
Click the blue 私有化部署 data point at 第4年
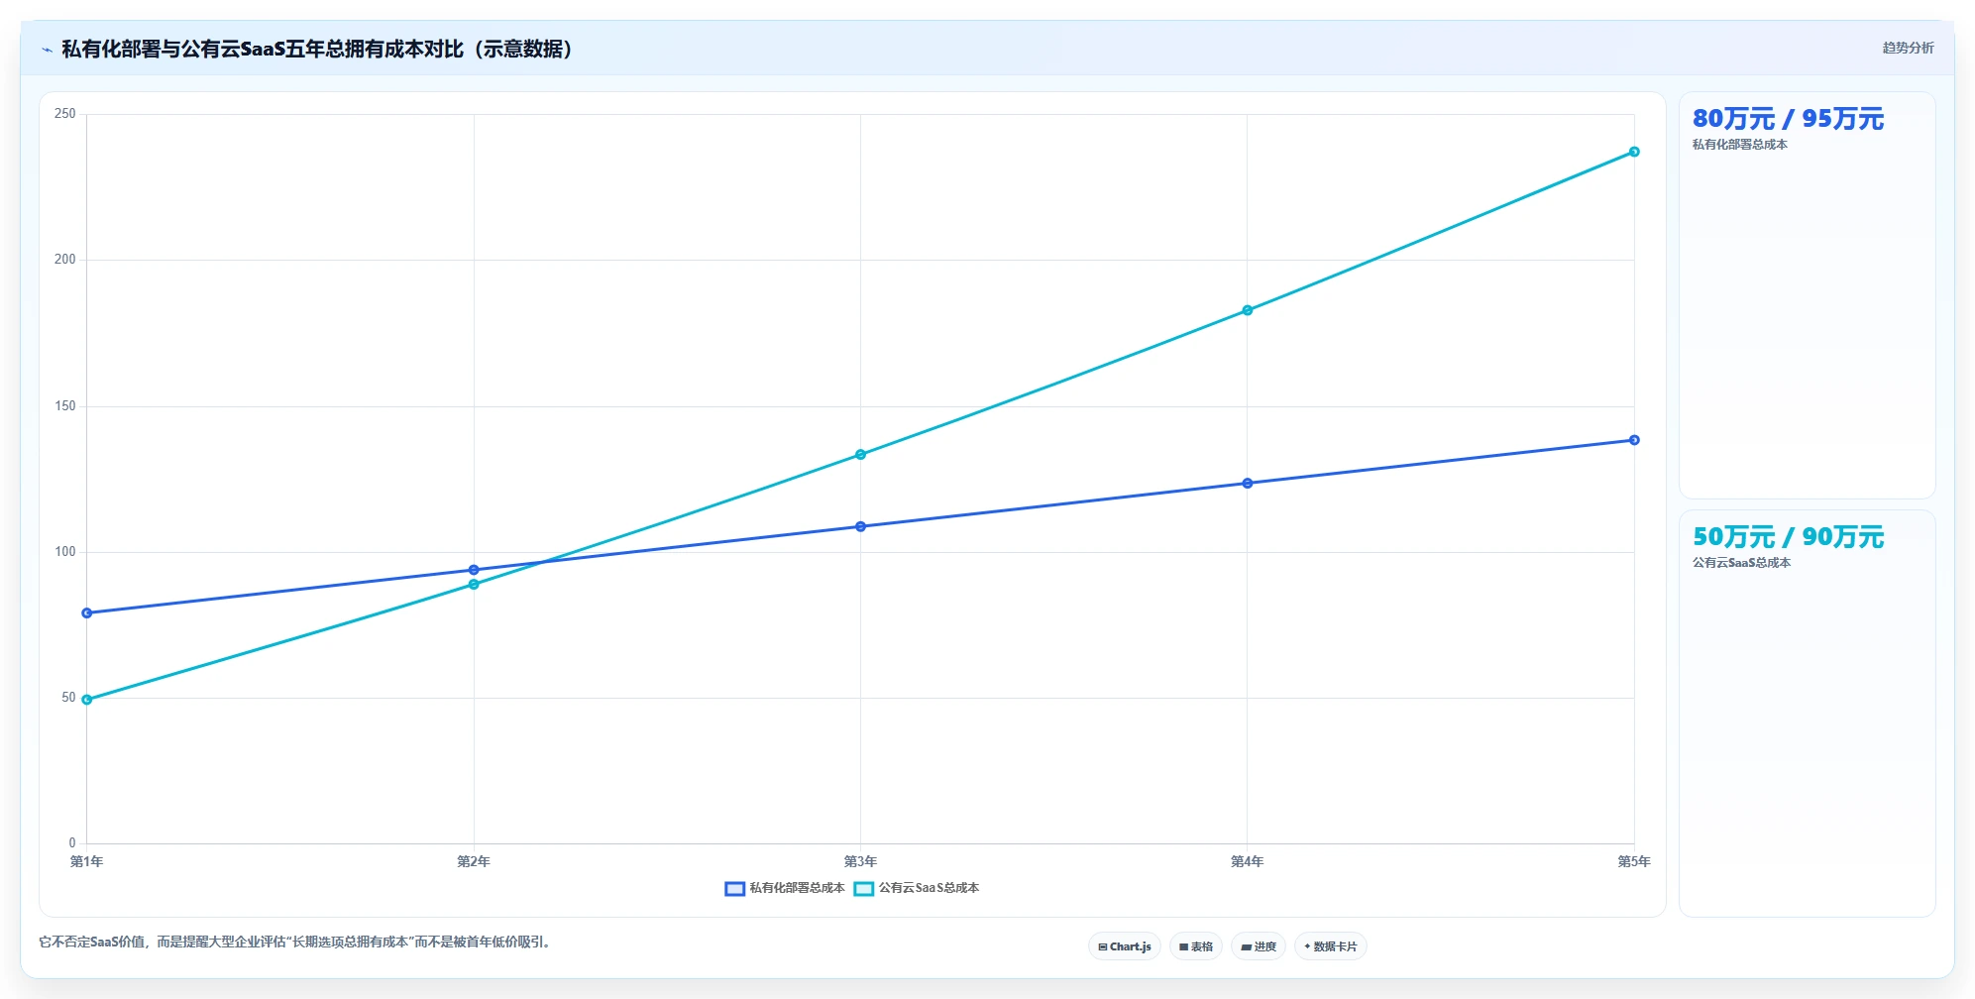(x=1248, y=484)
